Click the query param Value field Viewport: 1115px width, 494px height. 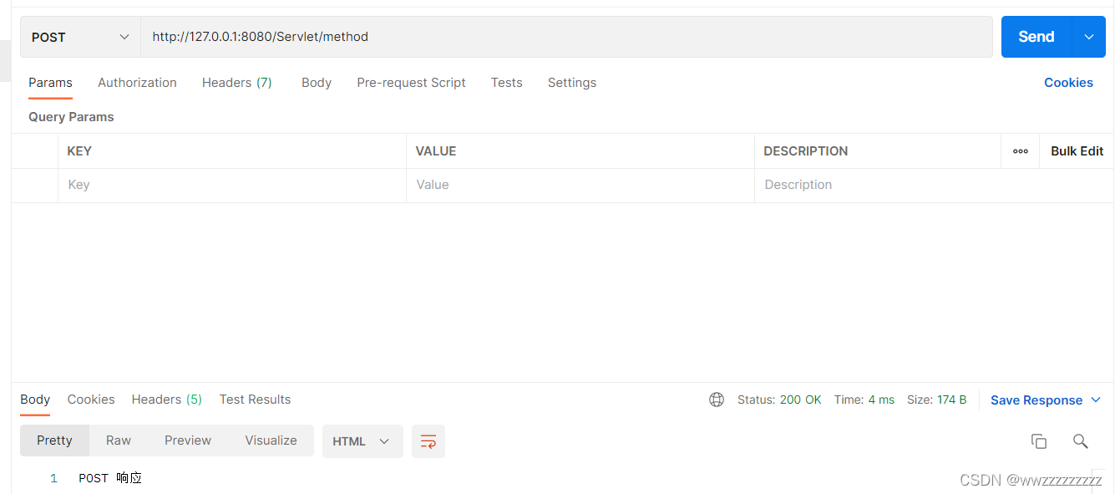point(580,185)
